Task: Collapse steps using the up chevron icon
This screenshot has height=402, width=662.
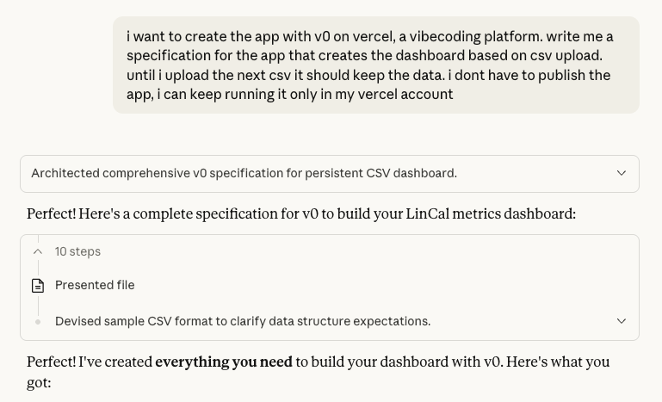Action: coord(38,251)
